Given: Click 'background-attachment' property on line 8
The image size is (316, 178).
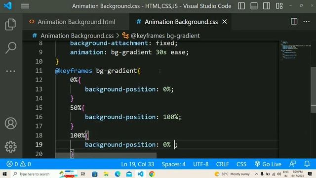Looking at the screenshot, I should [x=109, y=43].
